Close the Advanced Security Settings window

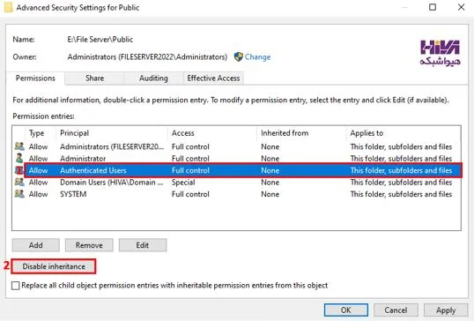(461, 7)
